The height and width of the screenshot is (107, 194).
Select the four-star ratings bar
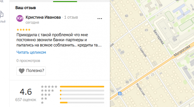pyautogui.click(x=82, y=91)
